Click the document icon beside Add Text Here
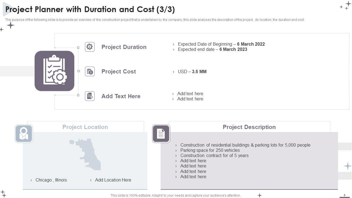352x198 pixels. click(90, 96)
